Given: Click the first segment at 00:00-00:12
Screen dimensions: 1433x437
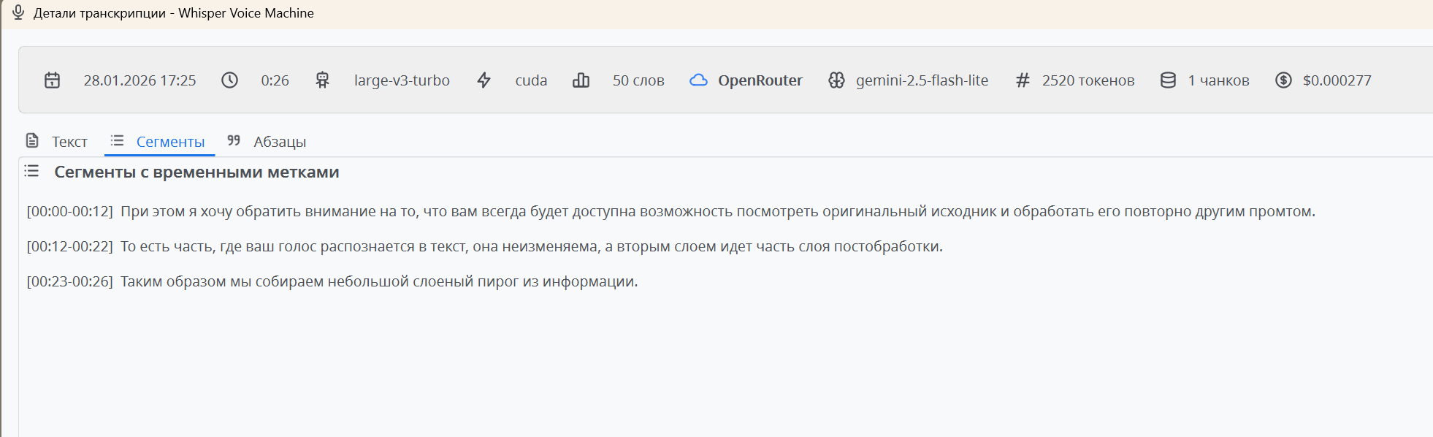Looking at the screenshot, I should [x=670, y=211].
